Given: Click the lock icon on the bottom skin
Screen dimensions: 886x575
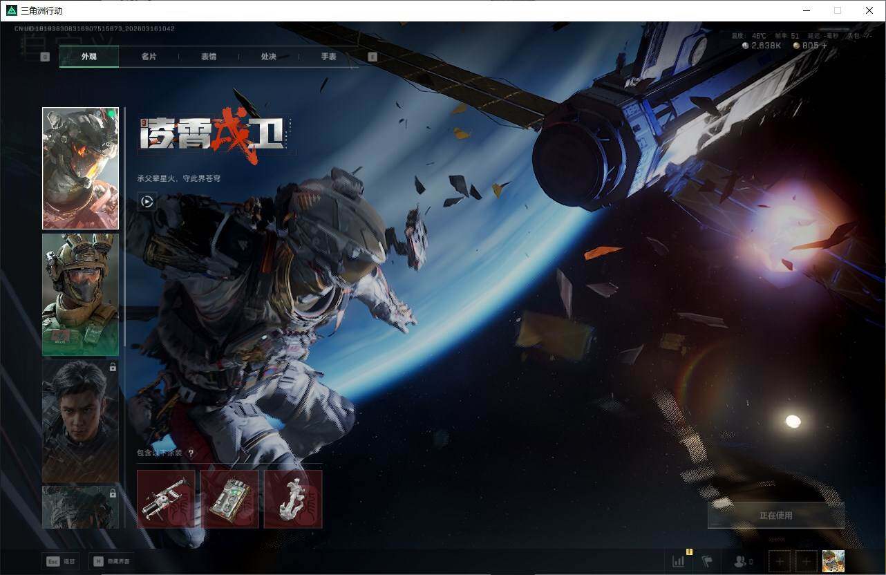Looking at the screenshot, I should click(x=113, y=493).
